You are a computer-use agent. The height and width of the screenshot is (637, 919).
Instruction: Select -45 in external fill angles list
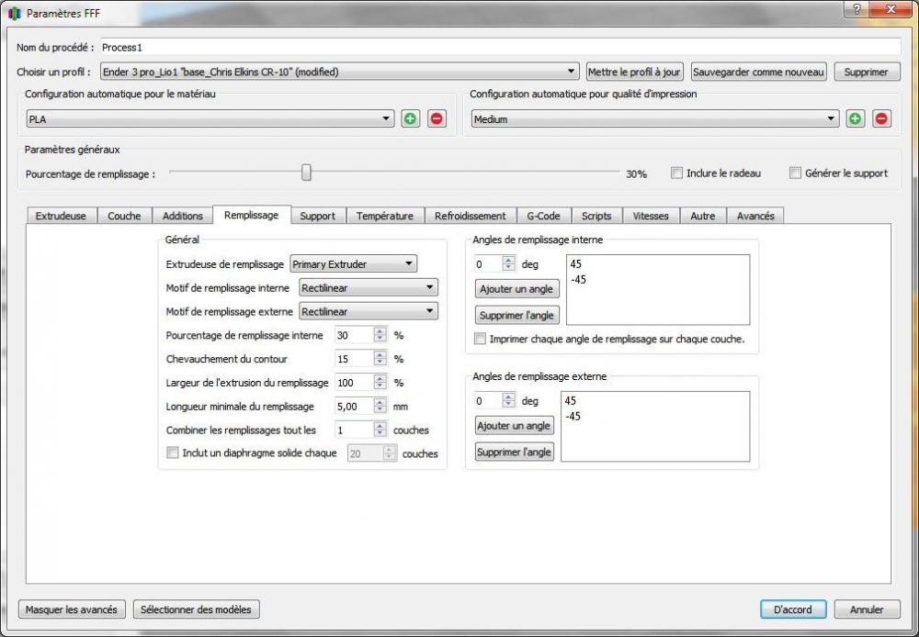[x=573, y=417]
